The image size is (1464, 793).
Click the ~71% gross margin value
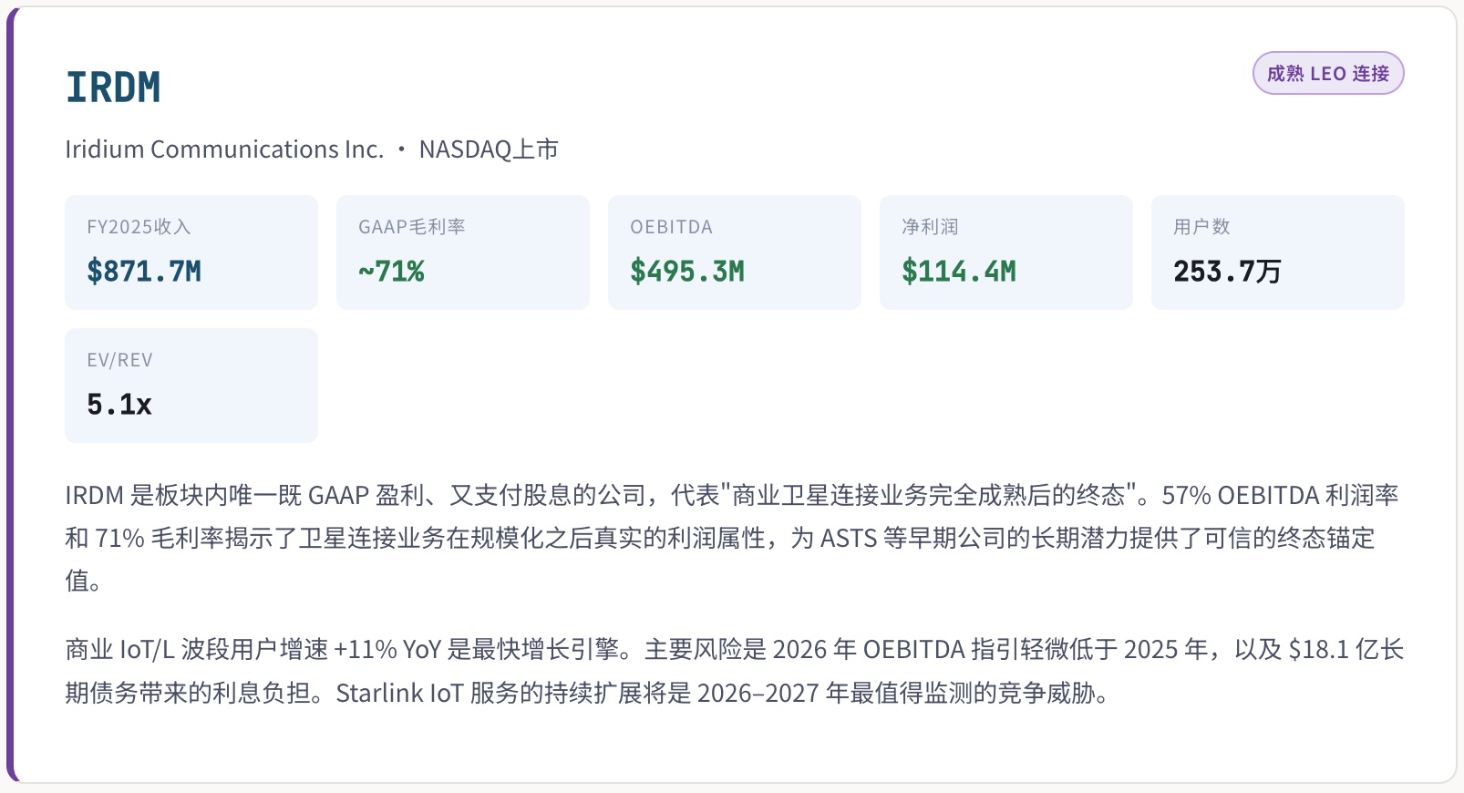391,272
